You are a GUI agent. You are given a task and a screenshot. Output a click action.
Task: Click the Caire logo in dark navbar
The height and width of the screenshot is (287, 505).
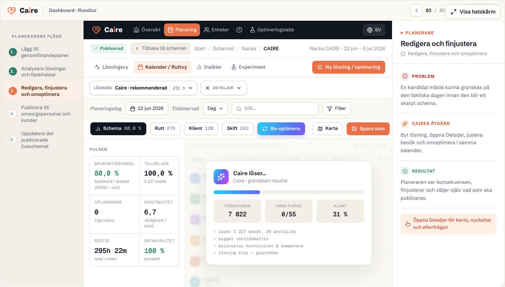(x=107, y=30)
